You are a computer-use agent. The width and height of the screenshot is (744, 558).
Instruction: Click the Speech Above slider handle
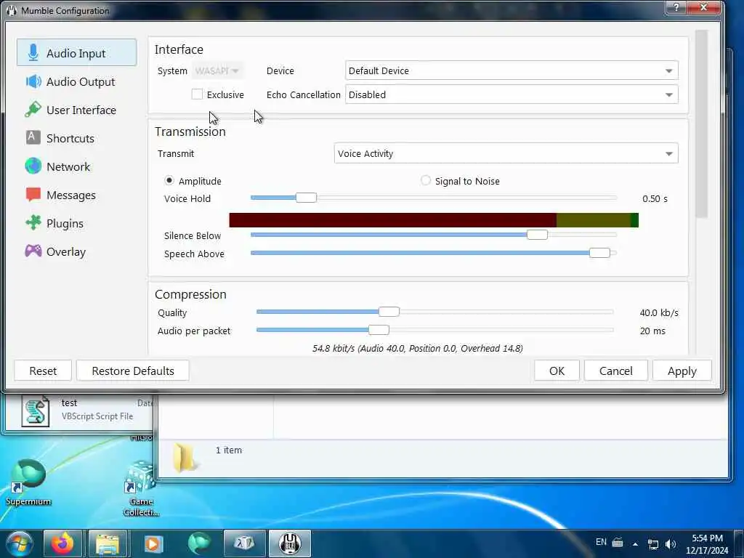(599, 252)
